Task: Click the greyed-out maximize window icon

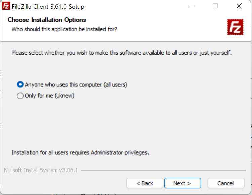Action: [x=215, y=6]
